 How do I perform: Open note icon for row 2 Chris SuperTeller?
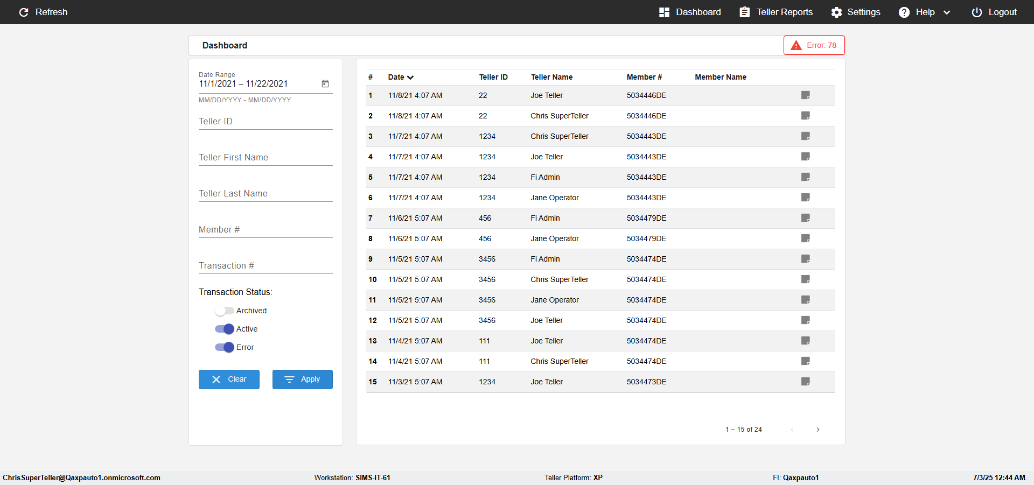[805, 116]
